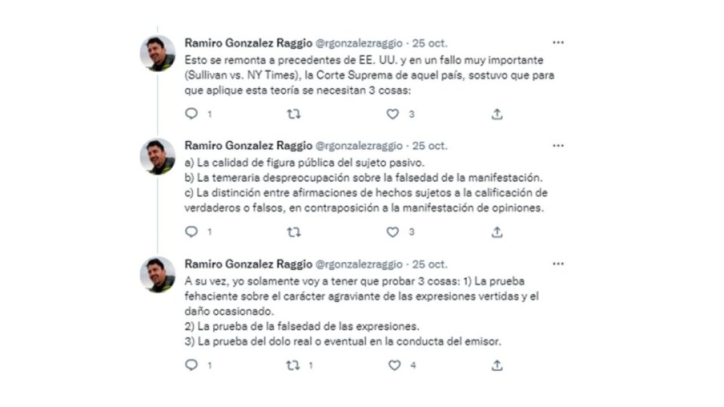Like the tweet about EE. UU. precedents
Viewport: 724px width, 407px height.
(x=393, y=114)
